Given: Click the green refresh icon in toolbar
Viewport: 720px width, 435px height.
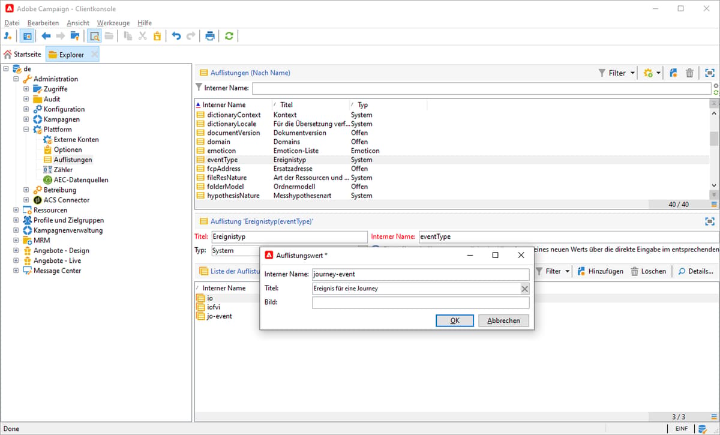Looking at the screenshot, I should pyautogui.click(x=229, y=36).
